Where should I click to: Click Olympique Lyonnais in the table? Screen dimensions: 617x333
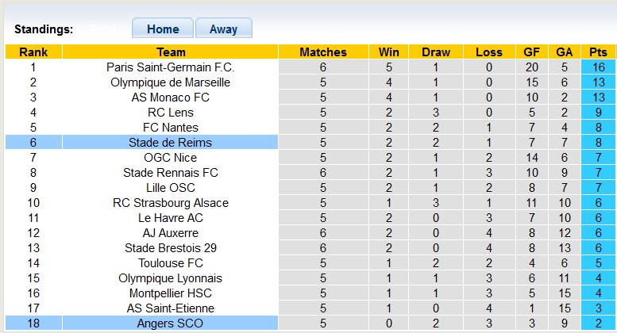pos(171,278)
